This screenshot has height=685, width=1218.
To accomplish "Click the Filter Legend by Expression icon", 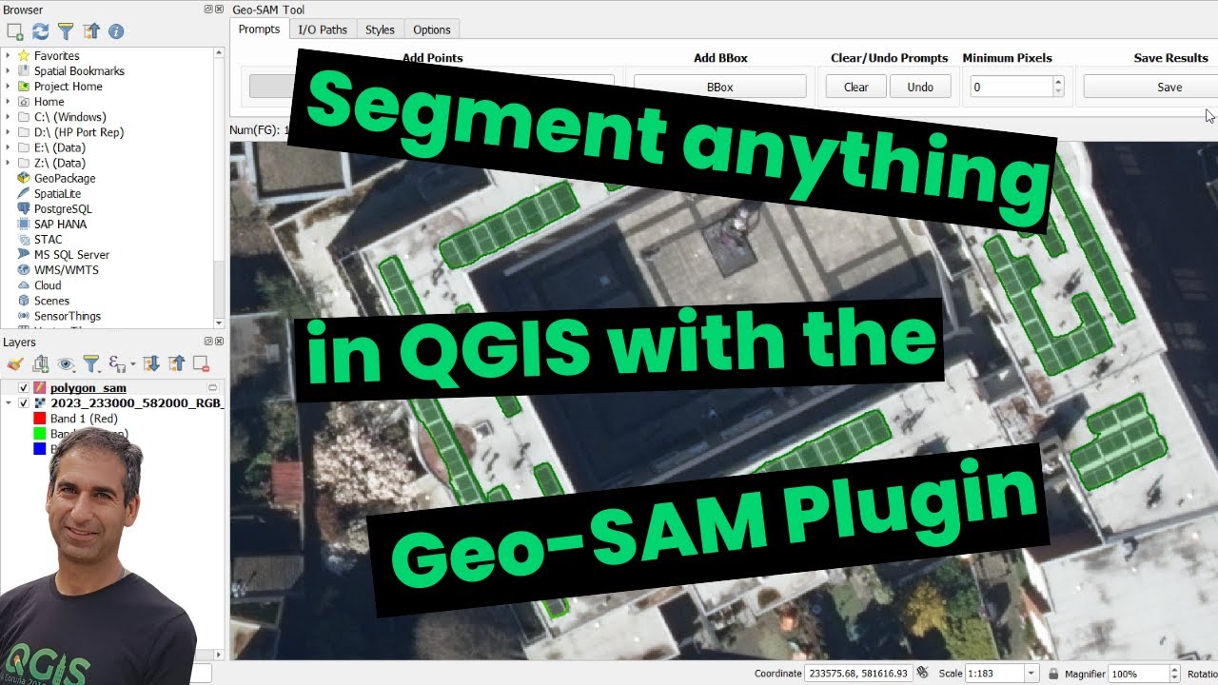I will click(x=117, y=363).
